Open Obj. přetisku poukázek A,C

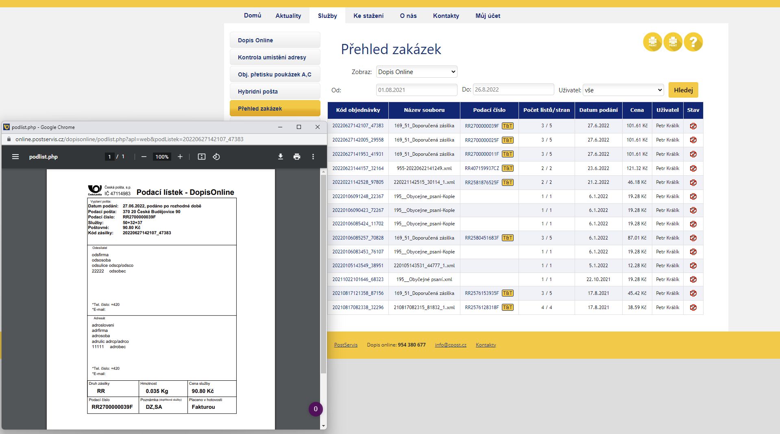pos(275,74)
